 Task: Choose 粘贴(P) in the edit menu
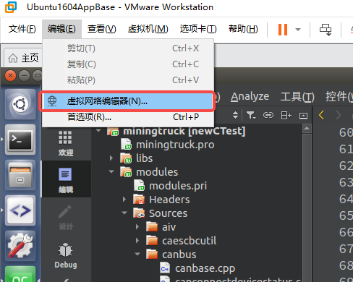[x=128, y=80]
